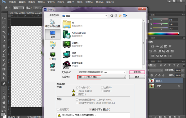
Task: Toggle the 作为副本(Y) checkbox
Action: coord(77,87)
